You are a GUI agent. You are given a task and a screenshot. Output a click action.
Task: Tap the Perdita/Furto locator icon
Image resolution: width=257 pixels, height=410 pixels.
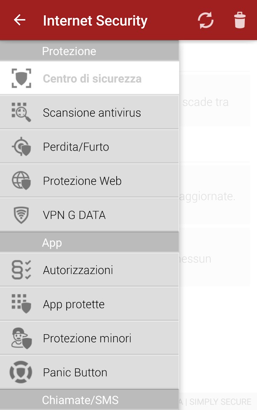(x=21, y=147)
